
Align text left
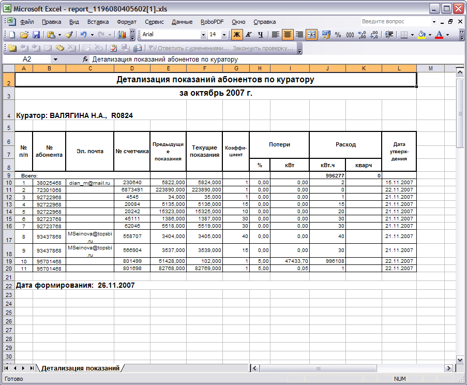click(x=276, y=35)
